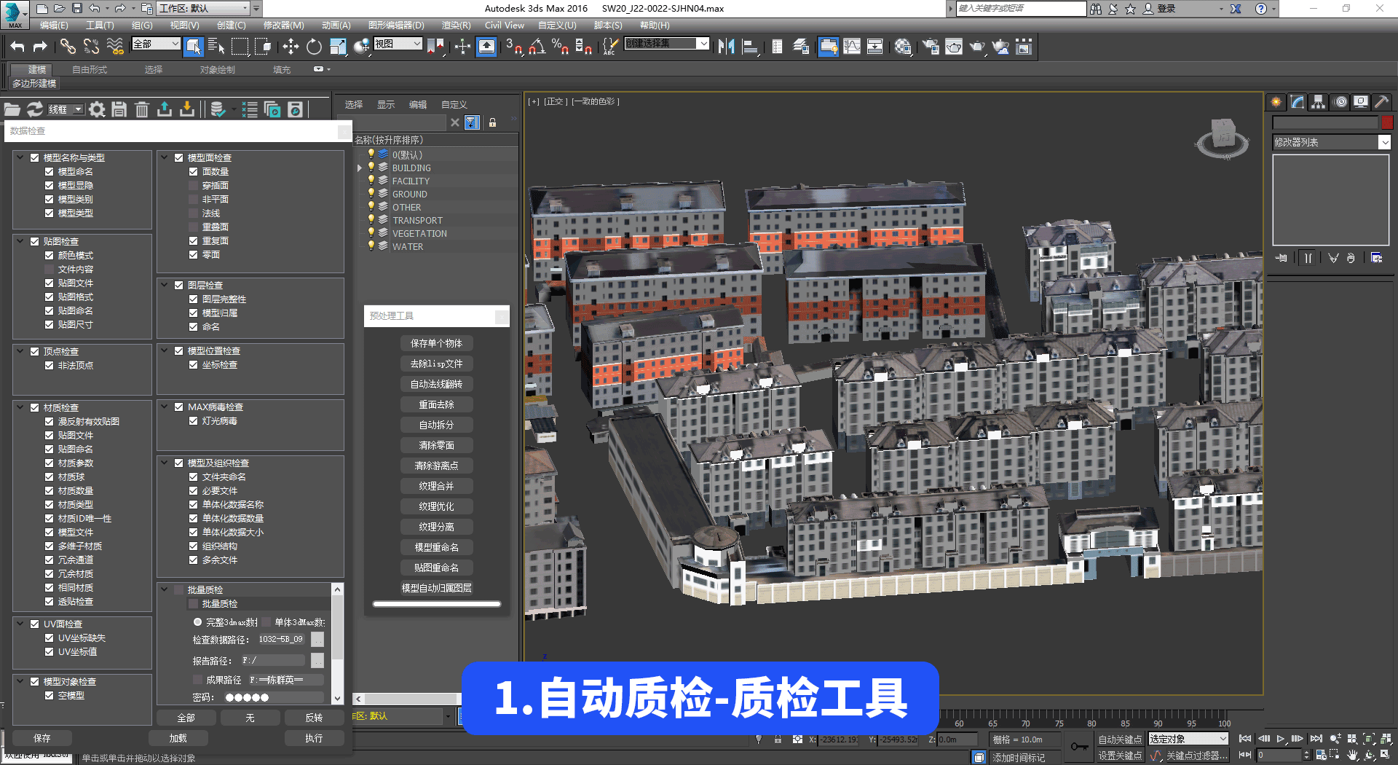Open the Material Editor icon
Screen dimensions: 1398x765
(x=903, y=47)
